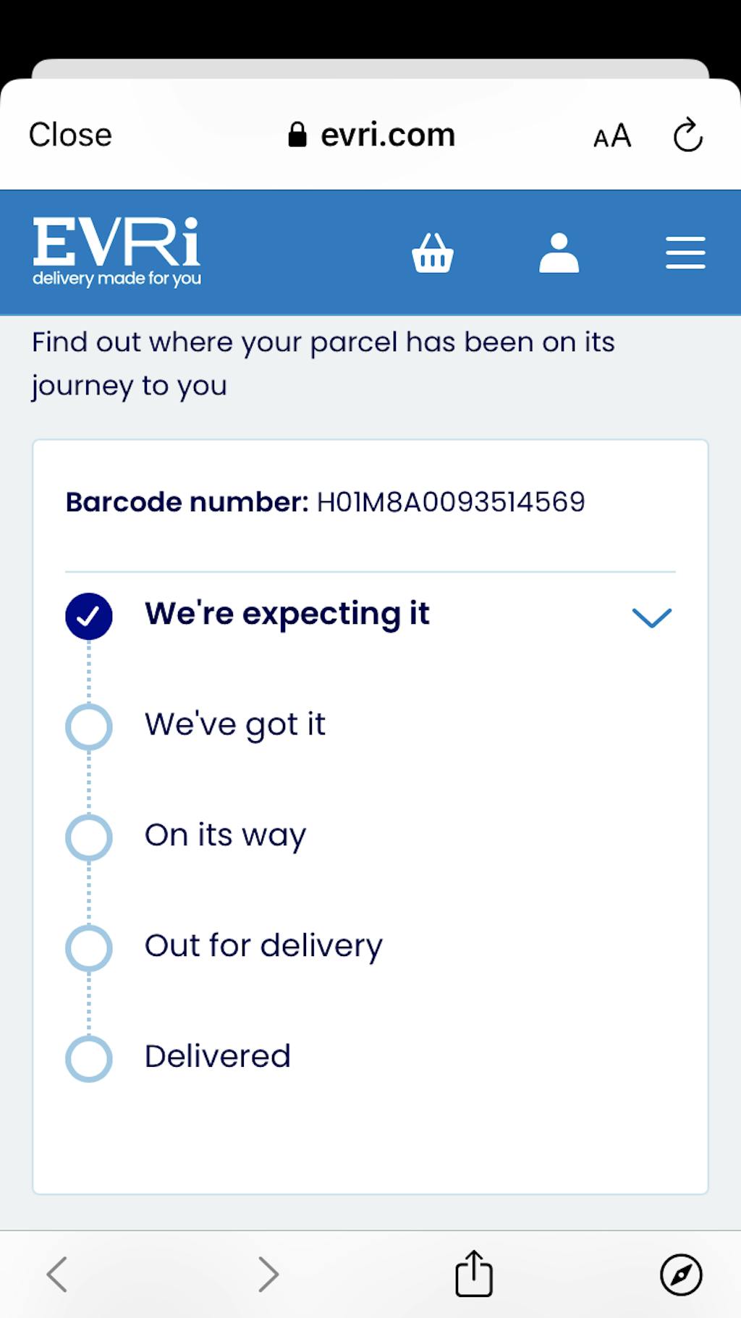Open the shopping basket icon
This screenshot has height=1318, width=741.
tap(433, 253)
